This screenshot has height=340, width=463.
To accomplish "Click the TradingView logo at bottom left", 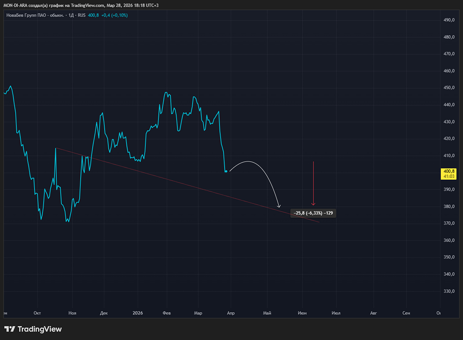I will pyautogui.click(x=33, y=329).
